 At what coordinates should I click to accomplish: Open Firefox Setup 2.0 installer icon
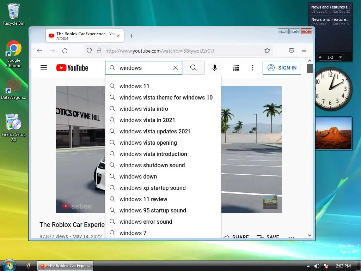(14, 127)
